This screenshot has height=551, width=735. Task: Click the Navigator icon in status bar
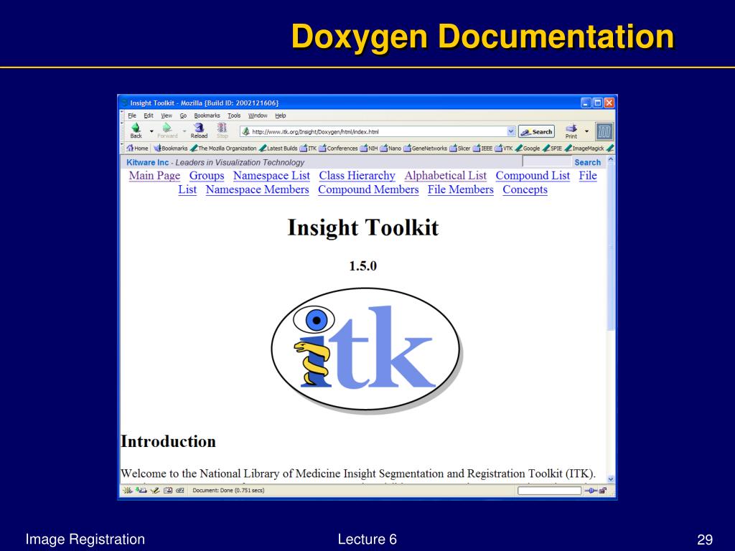(128, 491)
